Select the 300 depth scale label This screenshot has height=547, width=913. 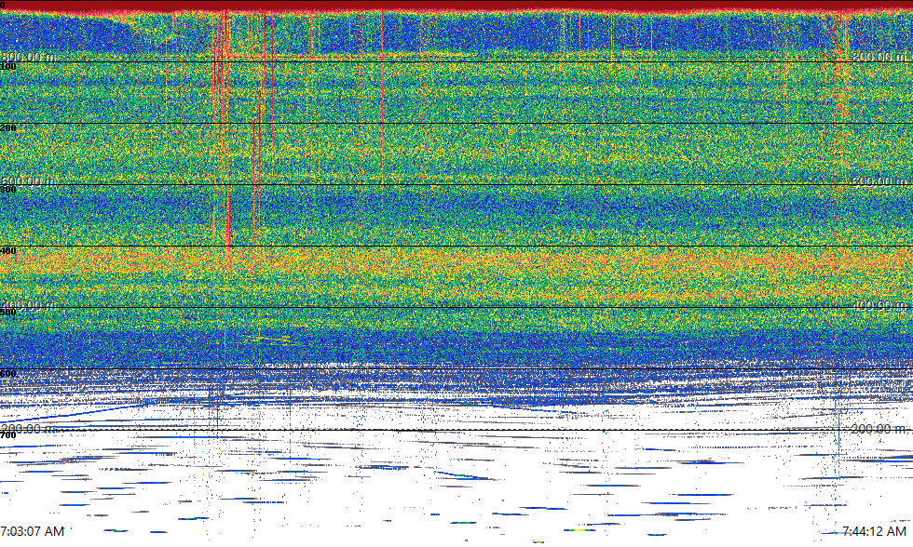click(8, 190)
